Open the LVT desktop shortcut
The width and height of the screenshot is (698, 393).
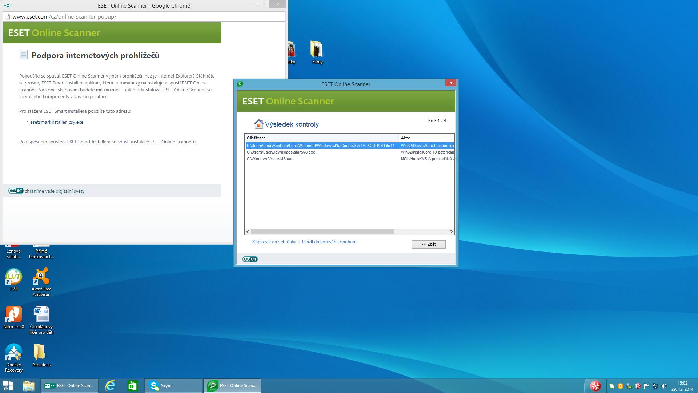click(x=13, y=277)
